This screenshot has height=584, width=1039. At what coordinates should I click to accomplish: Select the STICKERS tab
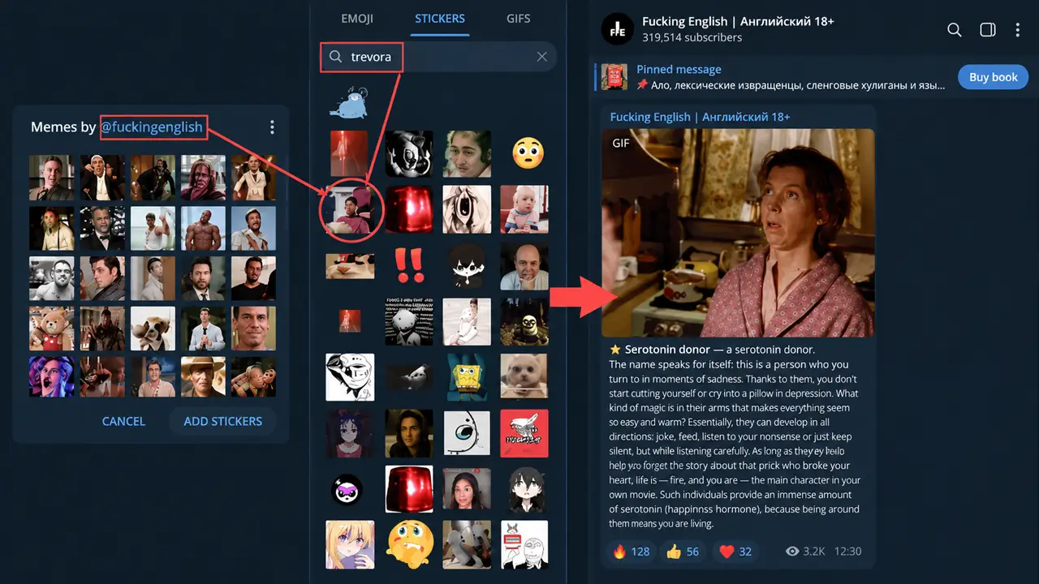[x=440, y=18]
